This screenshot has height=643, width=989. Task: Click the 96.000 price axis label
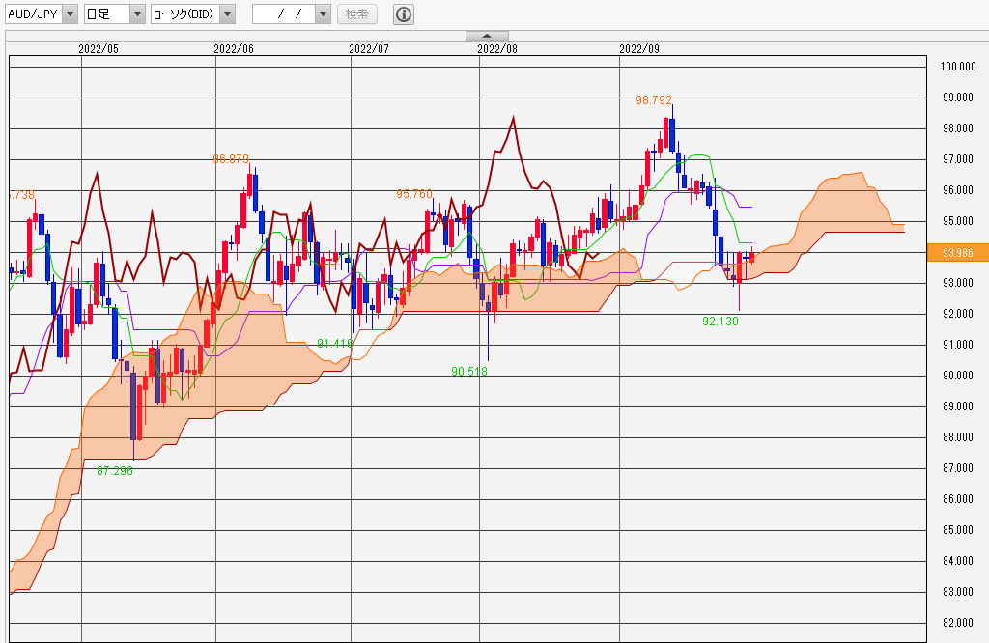point(958,190)
